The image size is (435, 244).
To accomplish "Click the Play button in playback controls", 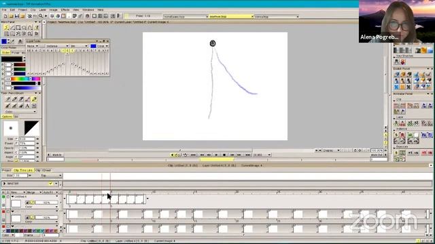I will 216,155.
